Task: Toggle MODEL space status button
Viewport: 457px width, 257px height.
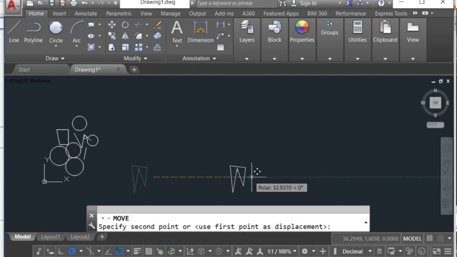Action: pos(412,238)
